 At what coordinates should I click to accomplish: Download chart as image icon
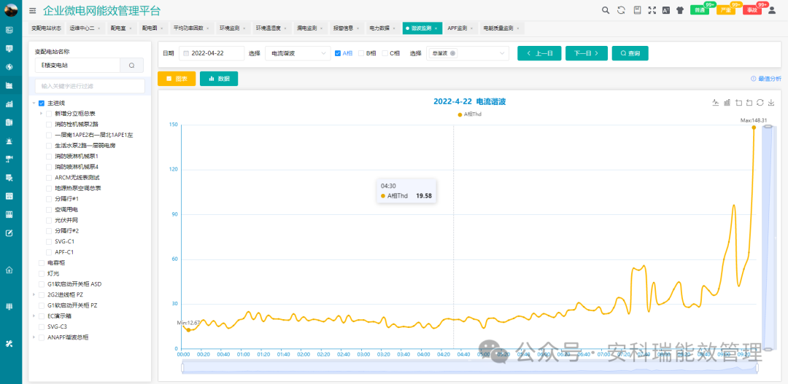[x=771, y=103]
